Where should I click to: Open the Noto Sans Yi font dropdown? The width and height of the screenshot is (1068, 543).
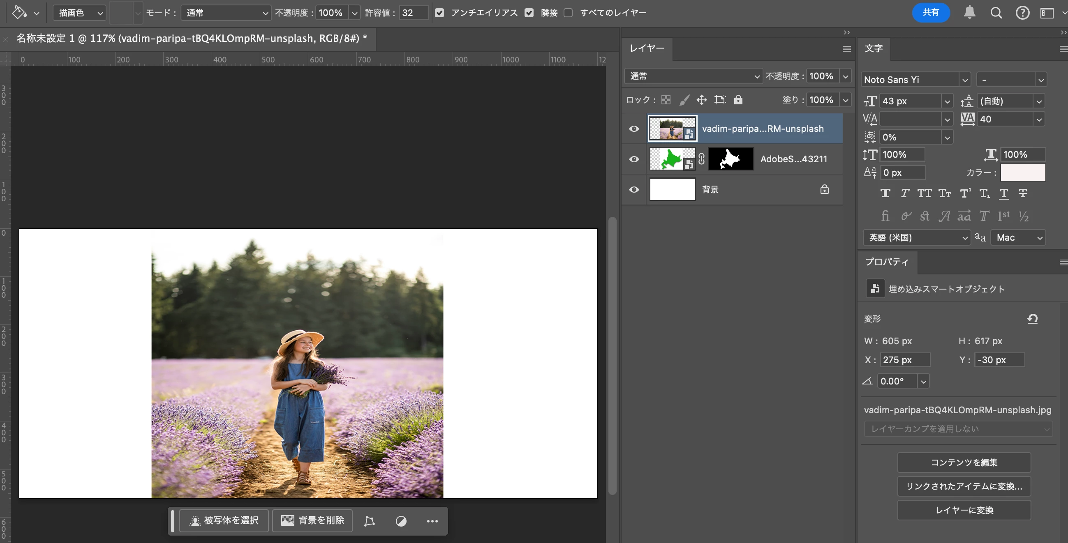965,80
